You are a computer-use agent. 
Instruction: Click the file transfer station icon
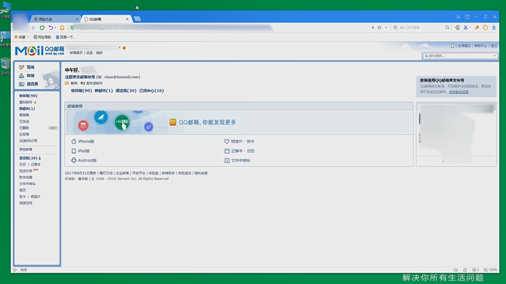coord(227,161)
